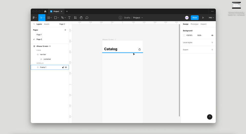Screen dimensions: 246x134
Task: Select the Move tool
Action: 41,18
